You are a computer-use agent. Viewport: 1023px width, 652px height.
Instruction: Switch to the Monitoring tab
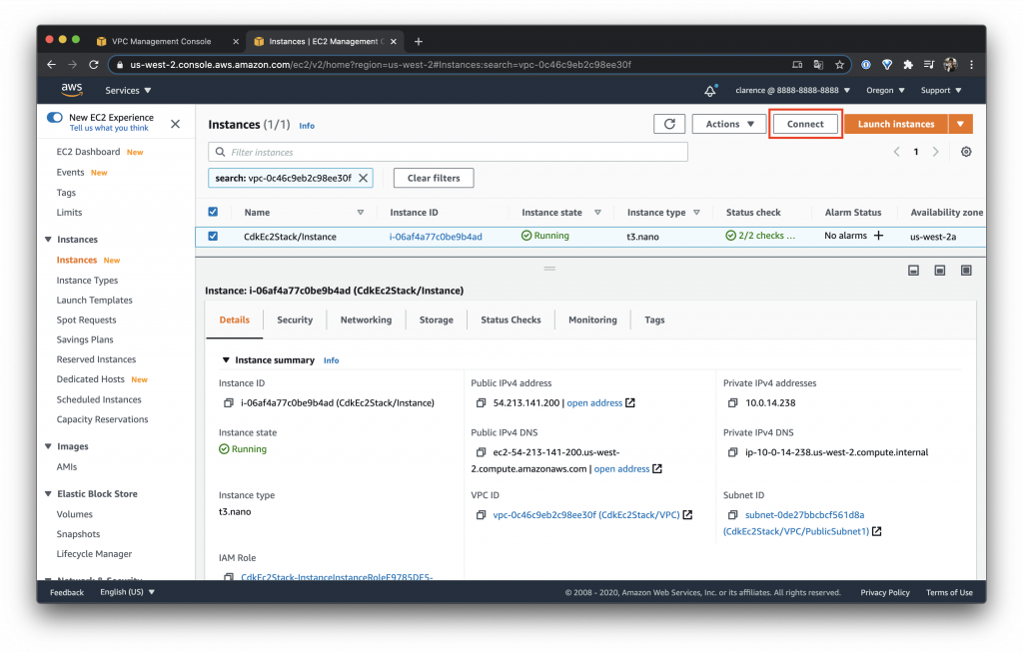click(592, 320)
